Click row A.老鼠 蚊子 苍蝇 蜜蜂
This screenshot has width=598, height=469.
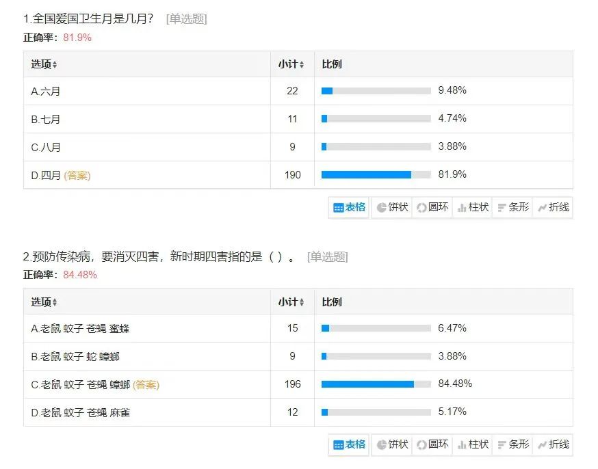point(298,328)
